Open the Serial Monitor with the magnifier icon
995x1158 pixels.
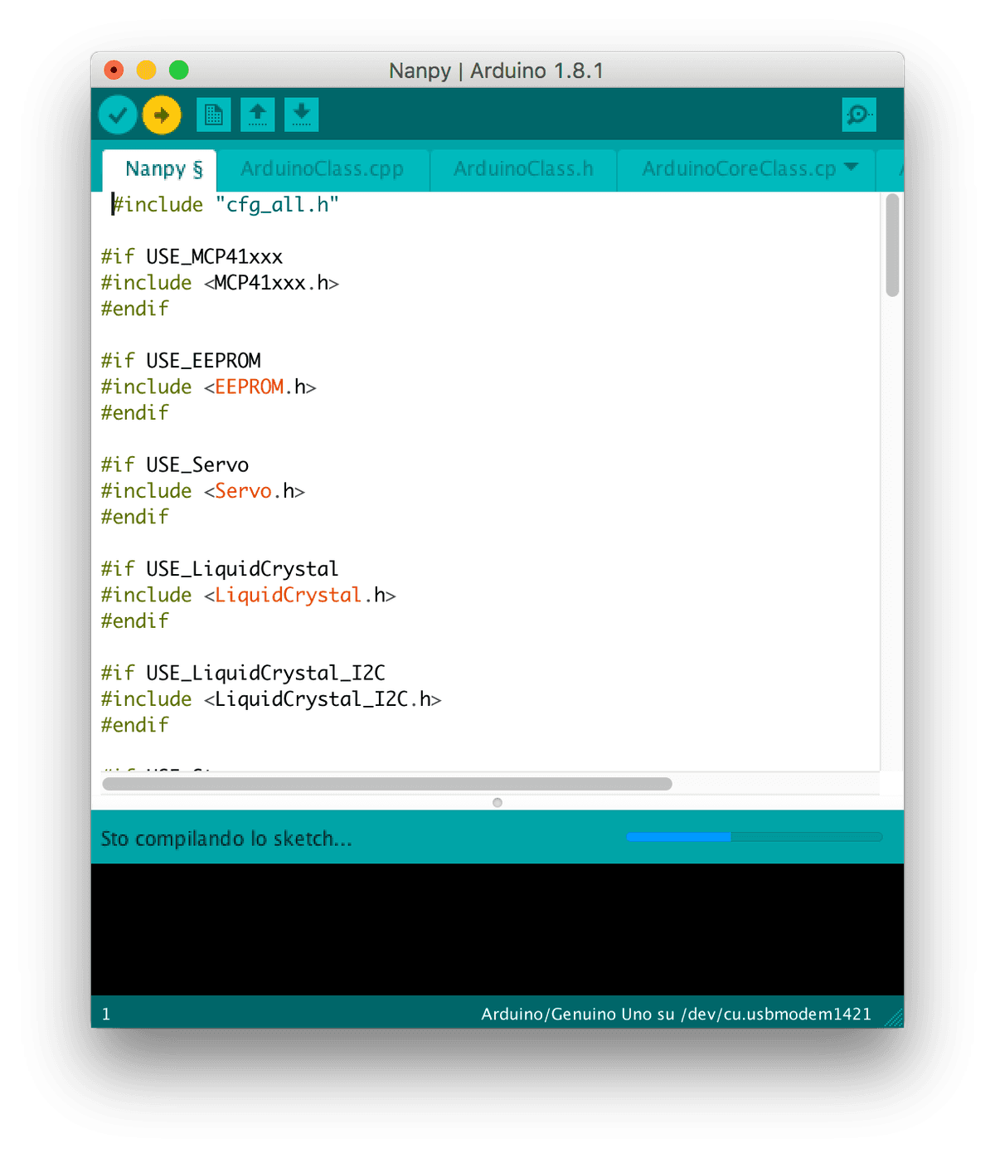pyautogui.click(x=859, y=114)
